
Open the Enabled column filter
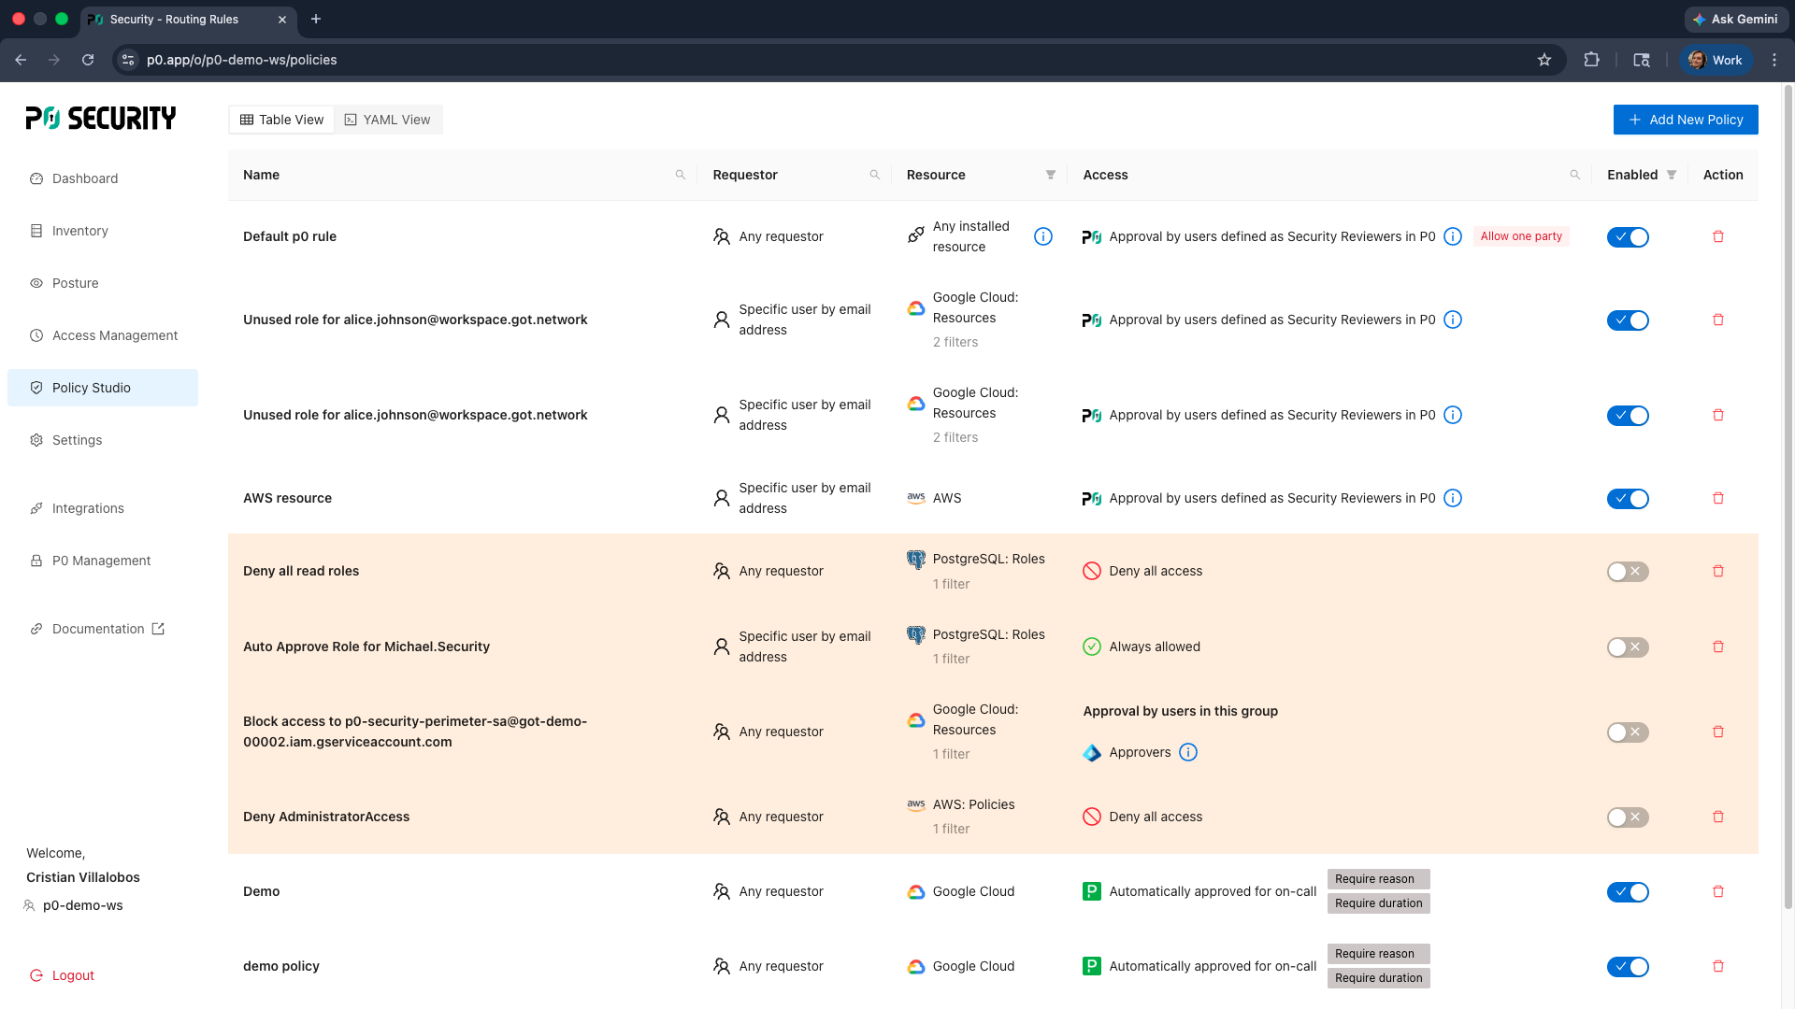(x=1672, y=176)
